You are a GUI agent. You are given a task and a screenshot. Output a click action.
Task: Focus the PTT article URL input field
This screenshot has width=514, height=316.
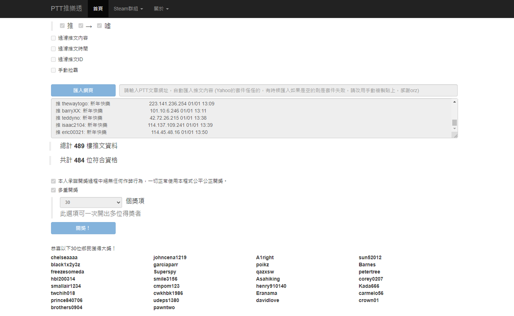point(288,90)
